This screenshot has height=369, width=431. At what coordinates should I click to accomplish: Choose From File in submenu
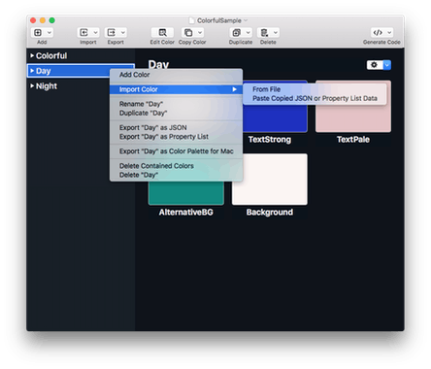(315, 89)
